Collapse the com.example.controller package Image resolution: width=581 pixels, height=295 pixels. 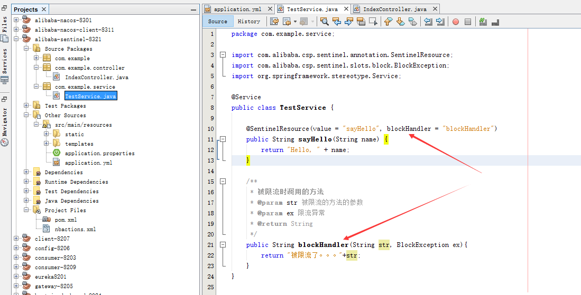pyautogui.click(x=36, y=68)
